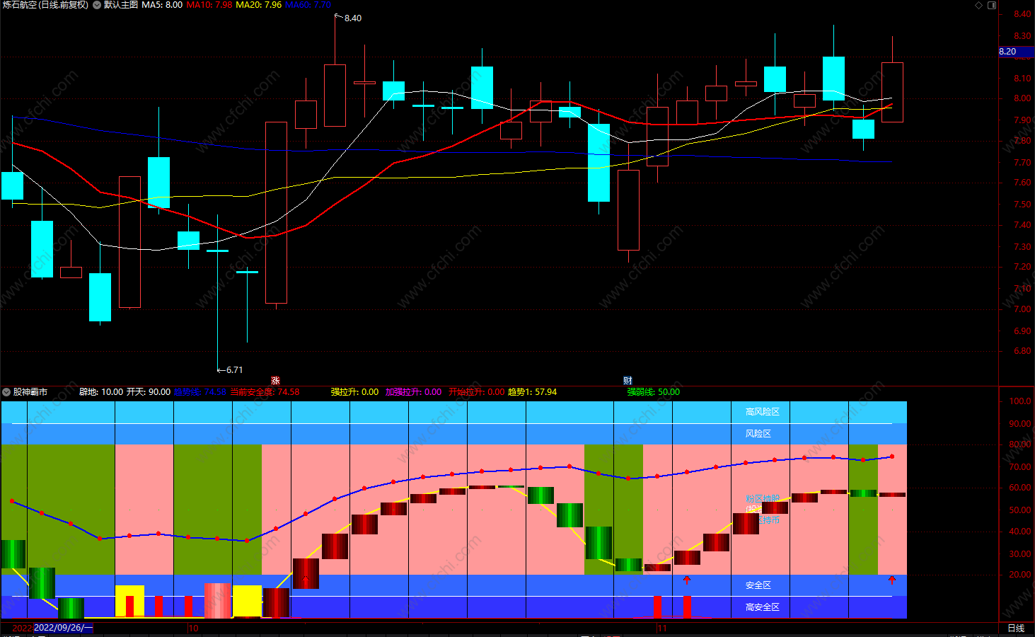The image size is (1035, 637).
Task: Toggle the side panel icon at top right
Action: point(992,5)
